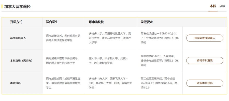Screen dimensions: 229x101
Task: Click the text listing 多伦多大学 and 麦吉尔大学
Action: 110,38
